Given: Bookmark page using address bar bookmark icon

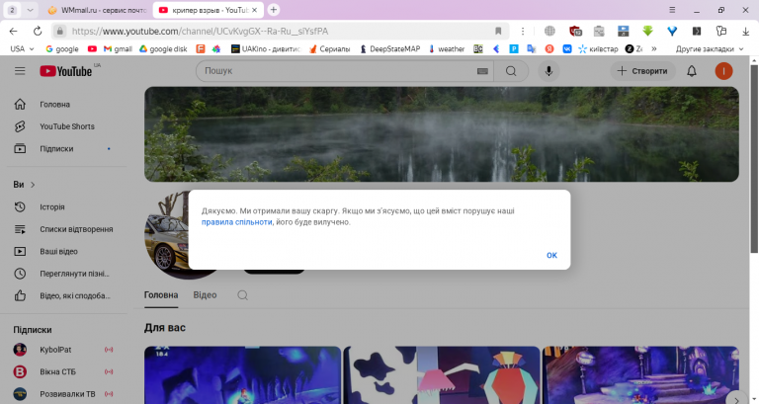Looking at the screenshot, I should [498, 31].
